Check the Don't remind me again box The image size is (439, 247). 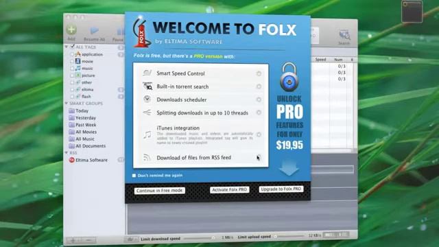(134, 176)
